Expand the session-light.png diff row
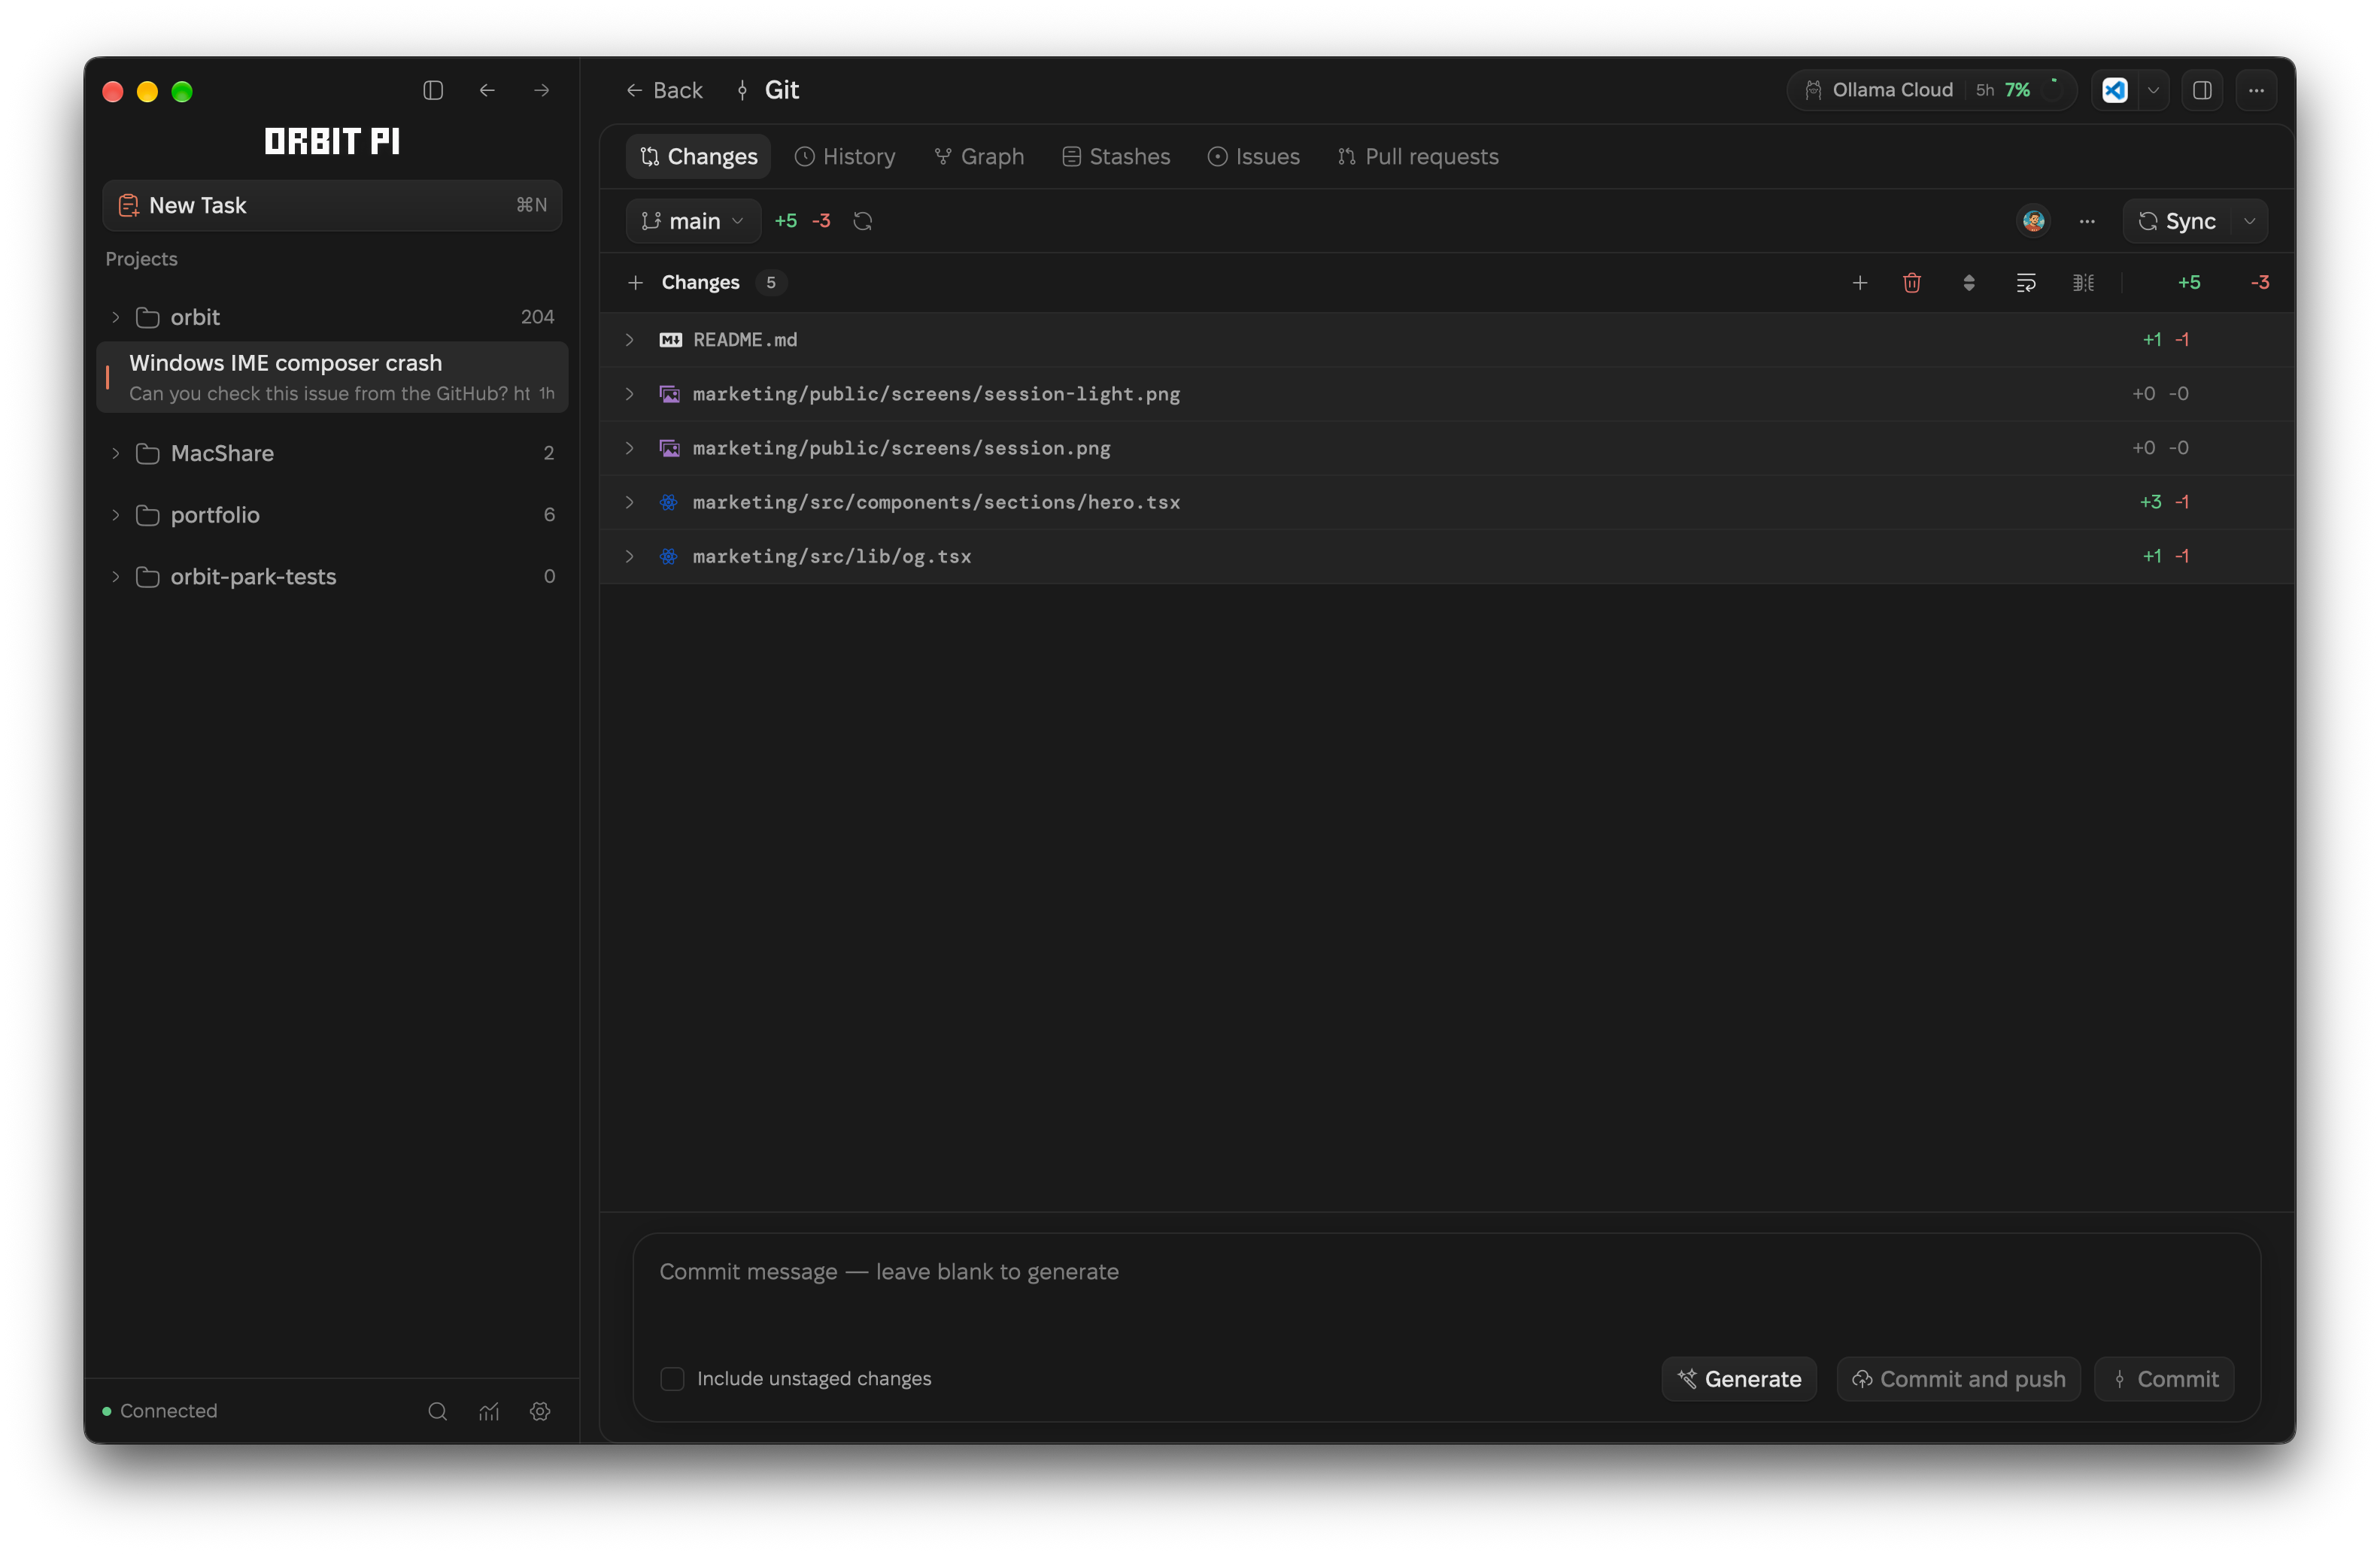This screenshot has height=1555, width=2380. pyautogui.click(x=630, y=394)
